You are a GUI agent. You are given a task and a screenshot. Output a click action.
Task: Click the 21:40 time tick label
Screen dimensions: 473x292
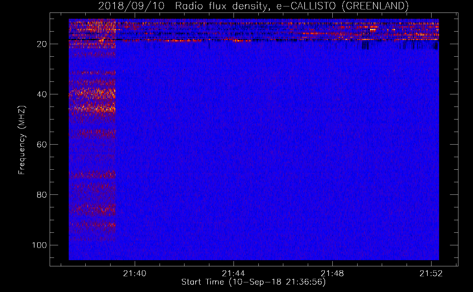coord(135,274)
